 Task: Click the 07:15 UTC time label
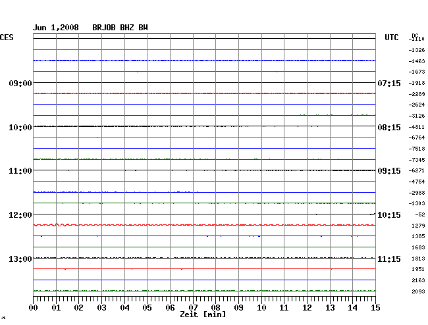coord(389,83)
